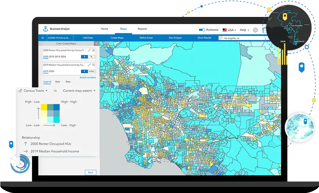Click 2019 Median Household Income relationship entry

(x=55, y=151)
